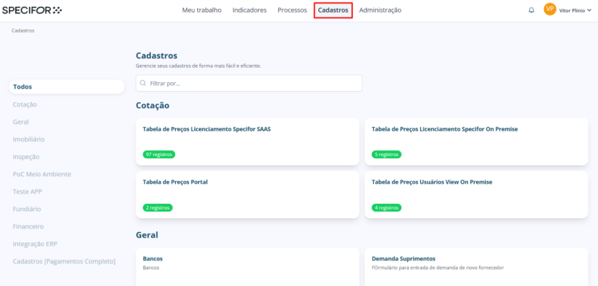Open the notifications bell icon
Viewport: 598px width, 286px height.
[532, 10]
